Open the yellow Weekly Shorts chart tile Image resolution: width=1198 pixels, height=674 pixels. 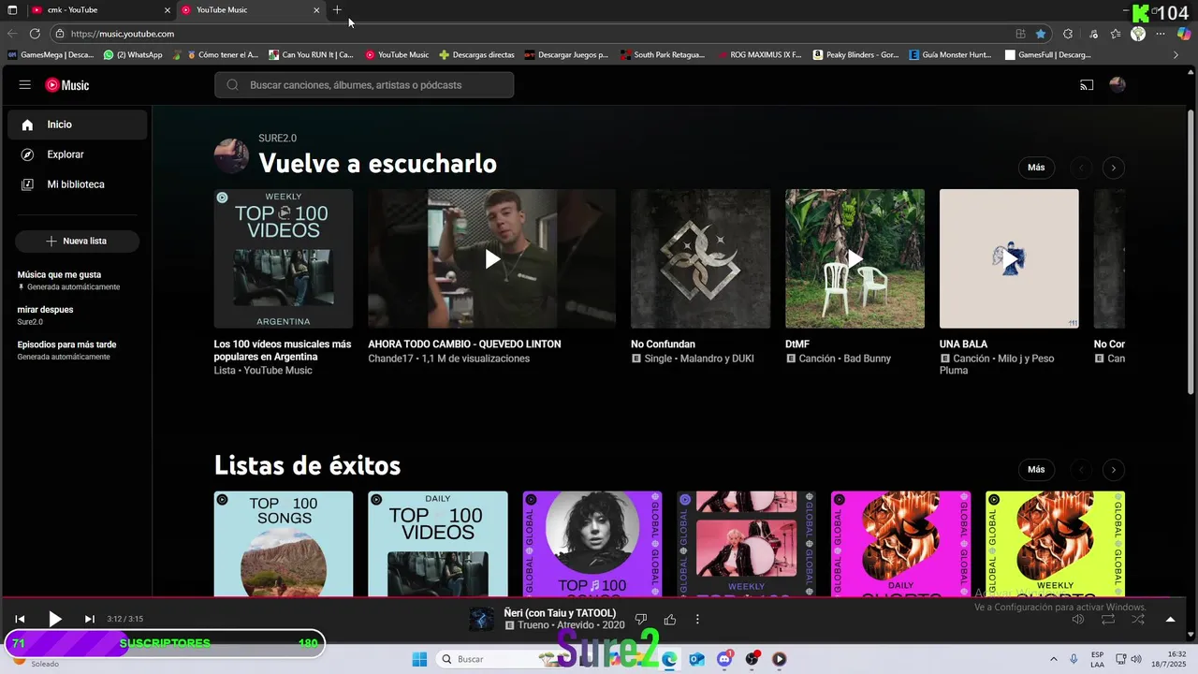(1056, 544)
